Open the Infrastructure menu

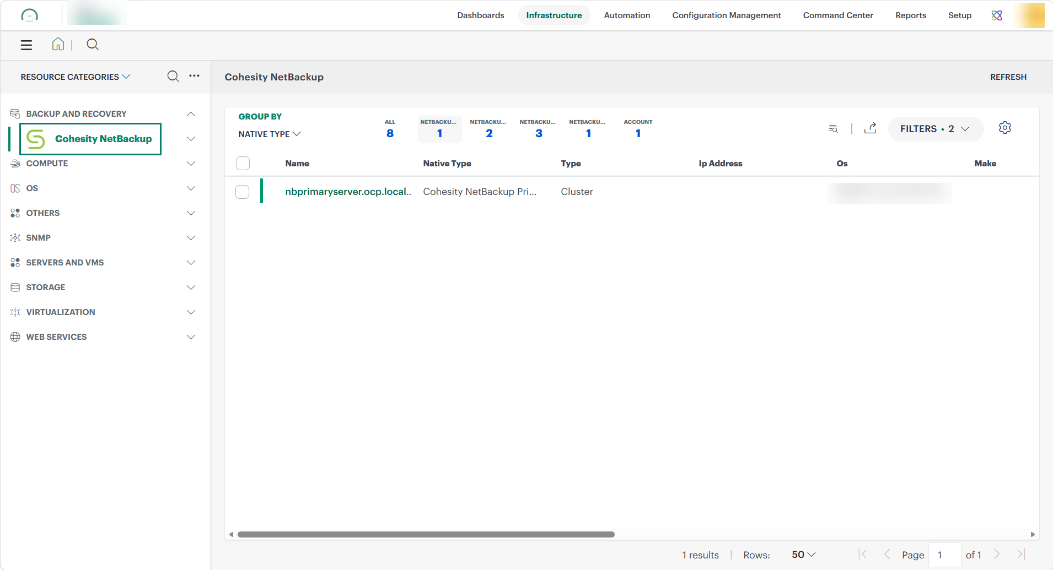pyautogui.click(x=554, y=15)
